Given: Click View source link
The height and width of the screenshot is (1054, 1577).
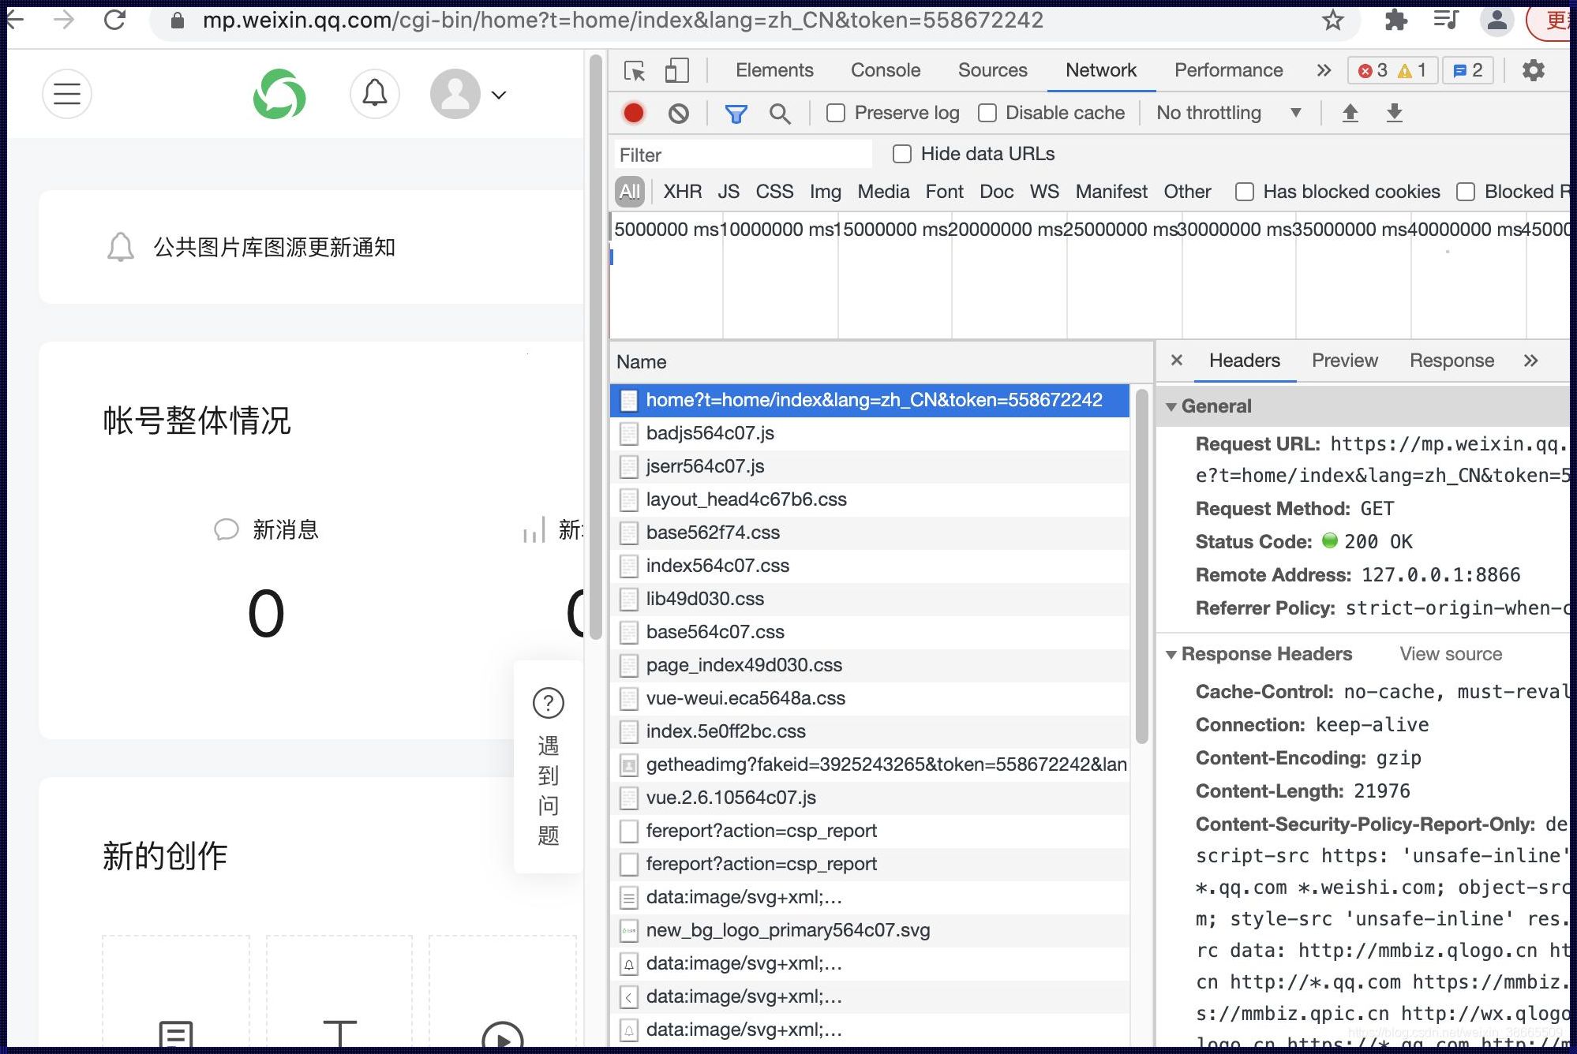Looking at the screenshot, I should click(x=1451, y=654).
